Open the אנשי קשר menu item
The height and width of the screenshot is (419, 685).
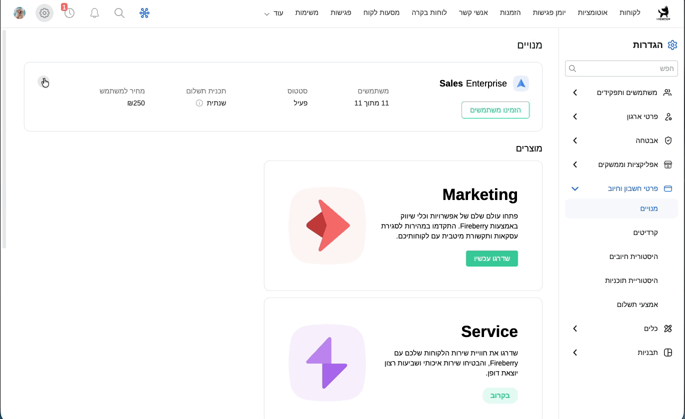pos(473,12)
